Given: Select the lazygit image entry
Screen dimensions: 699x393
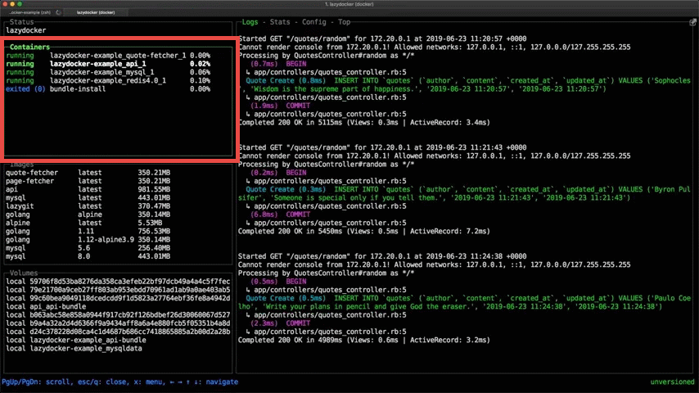Looking at the screenshot, I should 21,206.
